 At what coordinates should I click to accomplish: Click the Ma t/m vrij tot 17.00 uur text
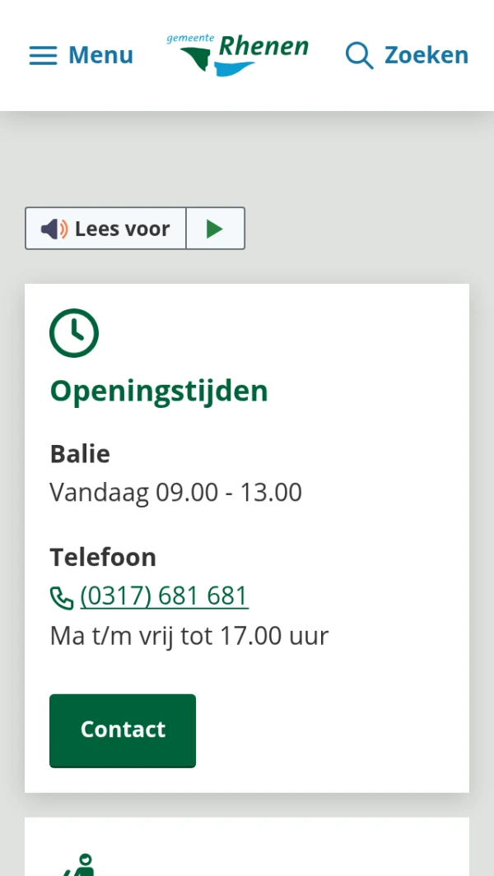(189, 636)
